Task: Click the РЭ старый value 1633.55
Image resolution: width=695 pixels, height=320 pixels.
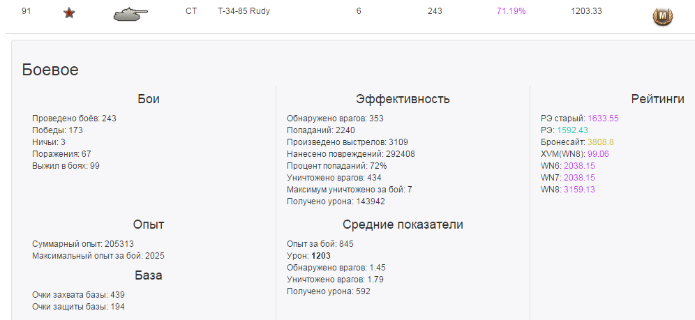Action: (604, 119)
